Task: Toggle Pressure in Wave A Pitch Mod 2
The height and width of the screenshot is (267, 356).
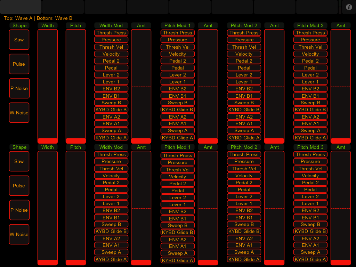Action: tap(244, 40)
